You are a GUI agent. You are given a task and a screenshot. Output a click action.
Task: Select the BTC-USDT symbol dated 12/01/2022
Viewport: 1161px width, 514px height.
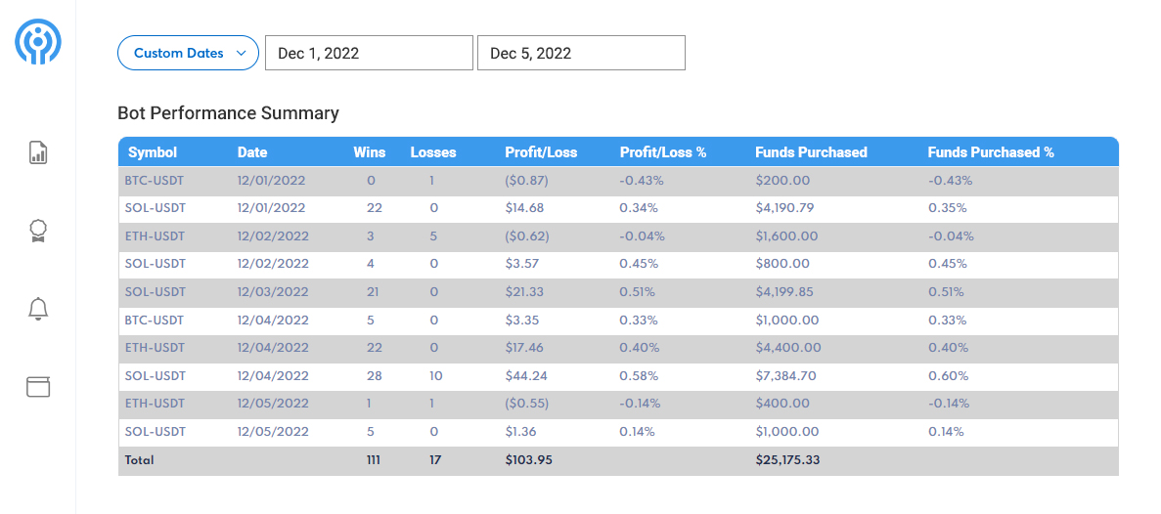coord(155,181)
